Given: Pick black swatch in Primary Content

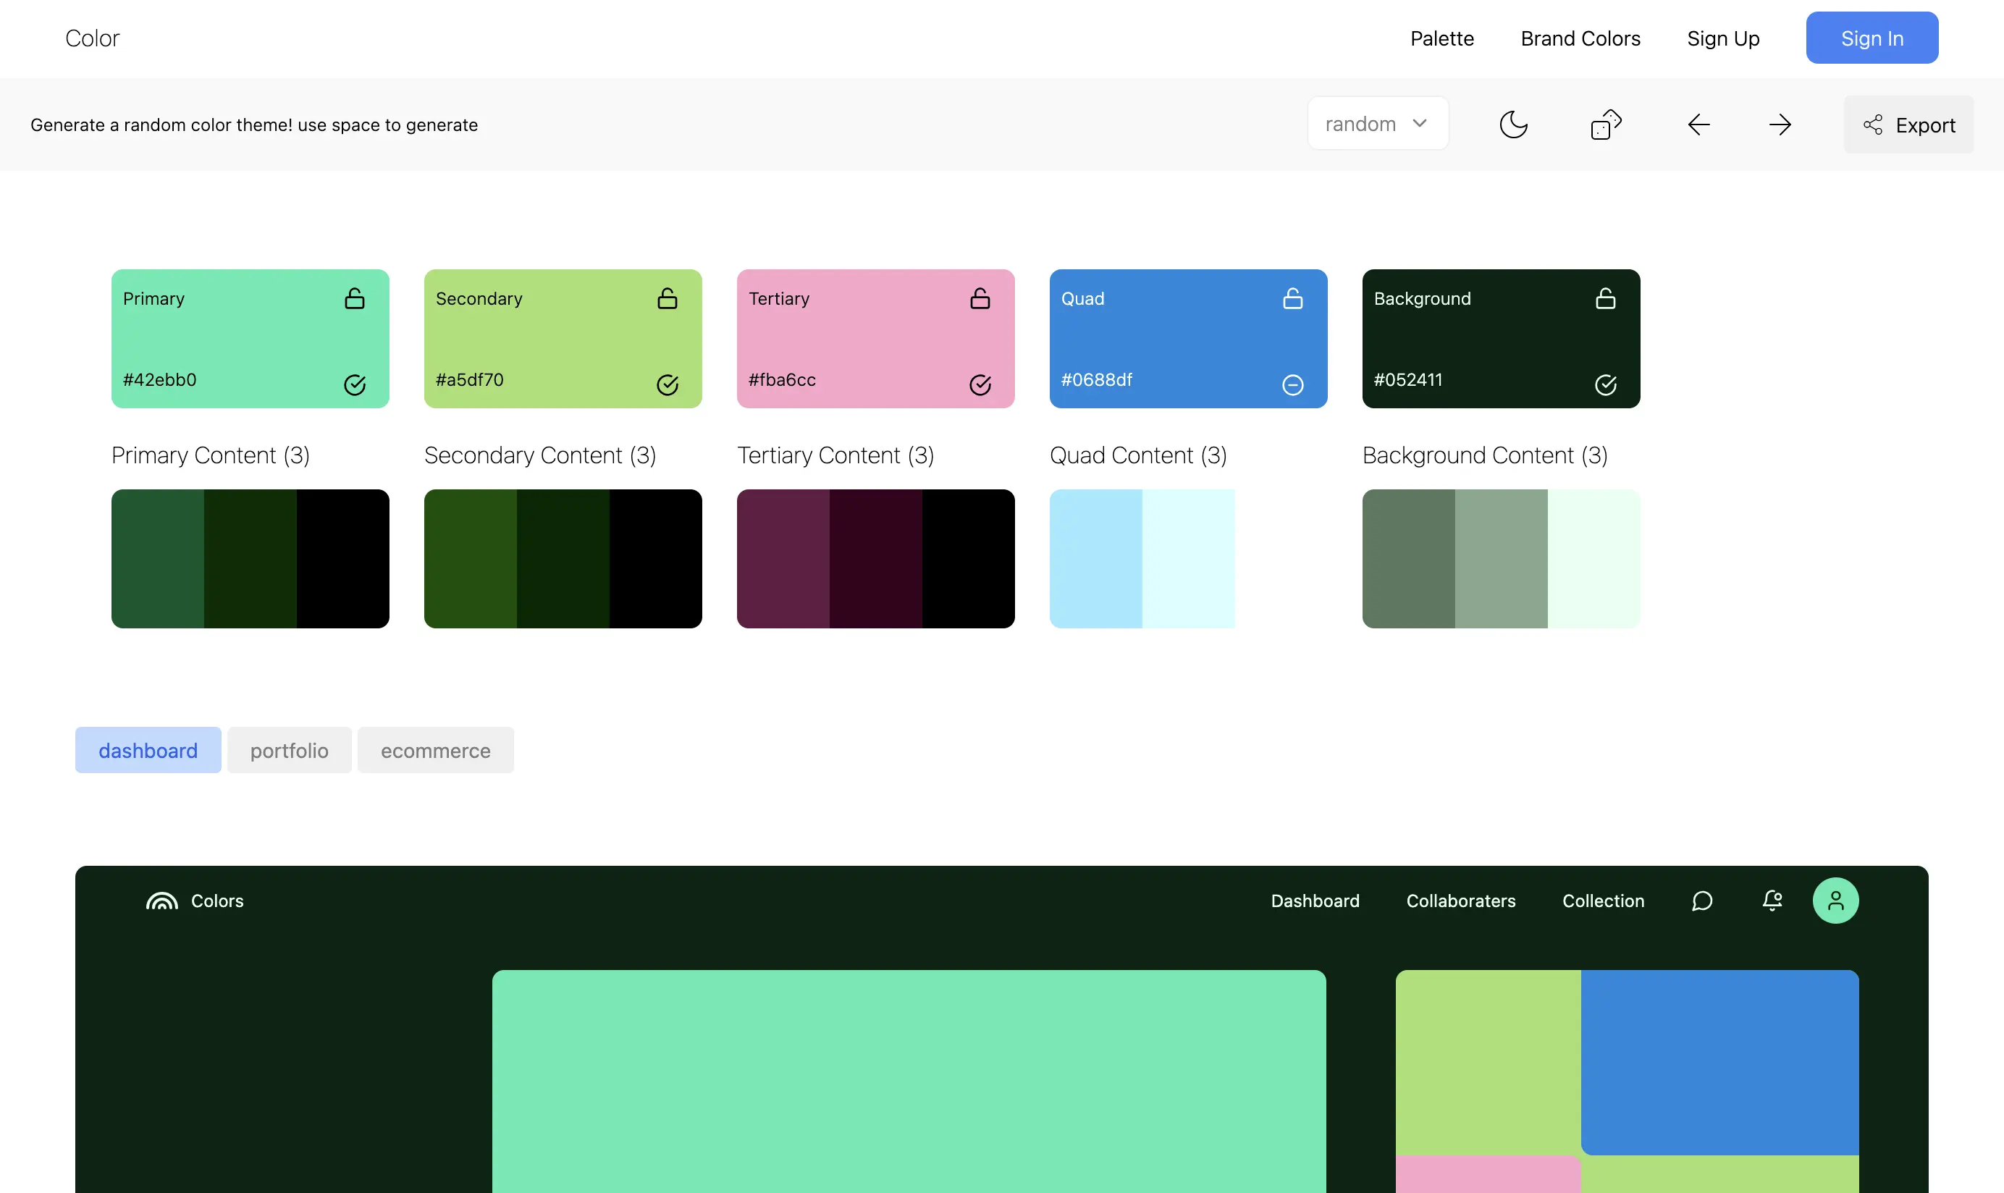Looking at the screenshot, I should tap(343, 559).
